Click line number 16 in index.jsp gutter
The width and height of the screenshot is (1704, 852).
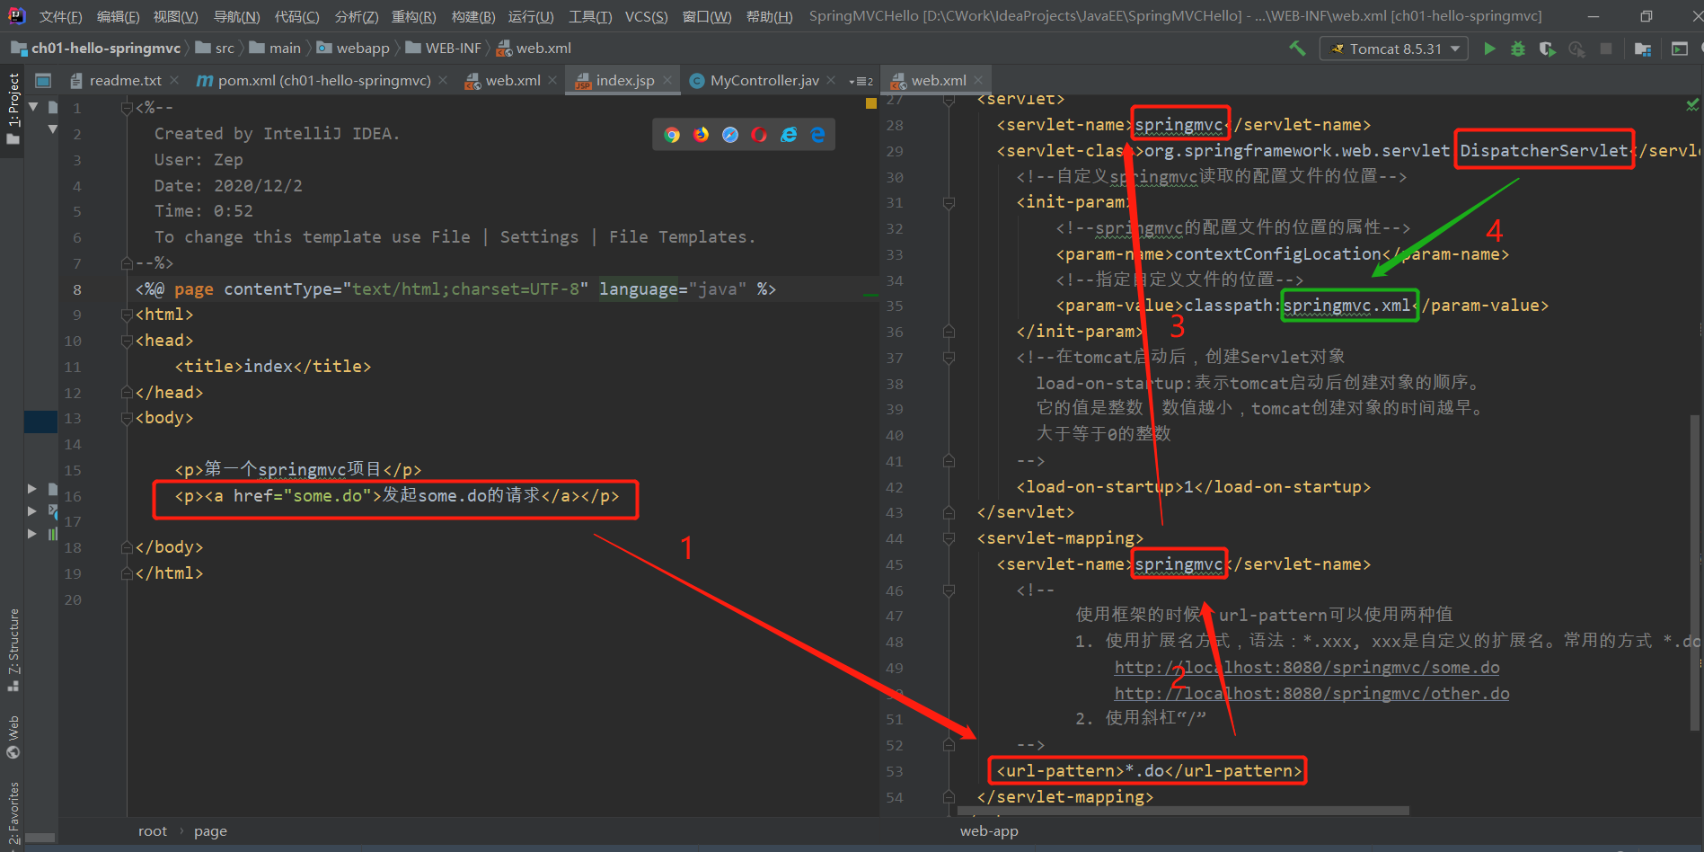(73, 497)
